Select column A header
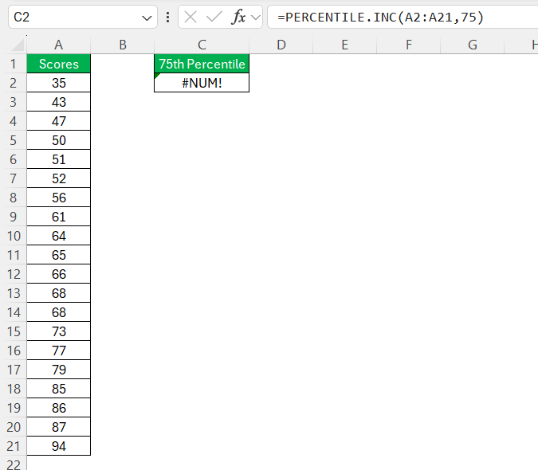Viewport: 538px width, 470px height. [x=59, y=45]
